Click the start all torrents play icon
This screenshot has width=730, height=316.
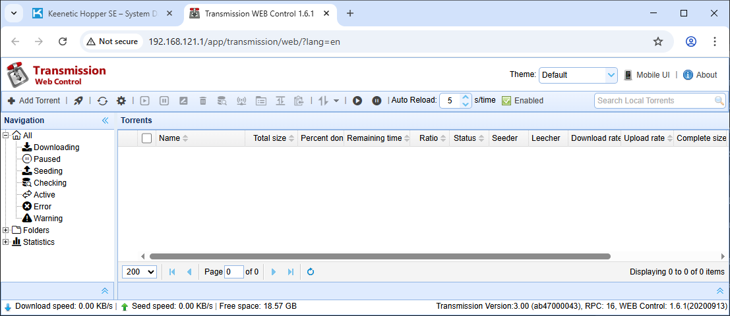[x=357, y=101]
